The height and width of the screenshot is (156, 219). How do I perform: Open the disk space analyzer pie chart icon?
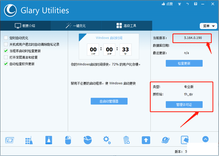pyautogui.click(x=88, y=140)
